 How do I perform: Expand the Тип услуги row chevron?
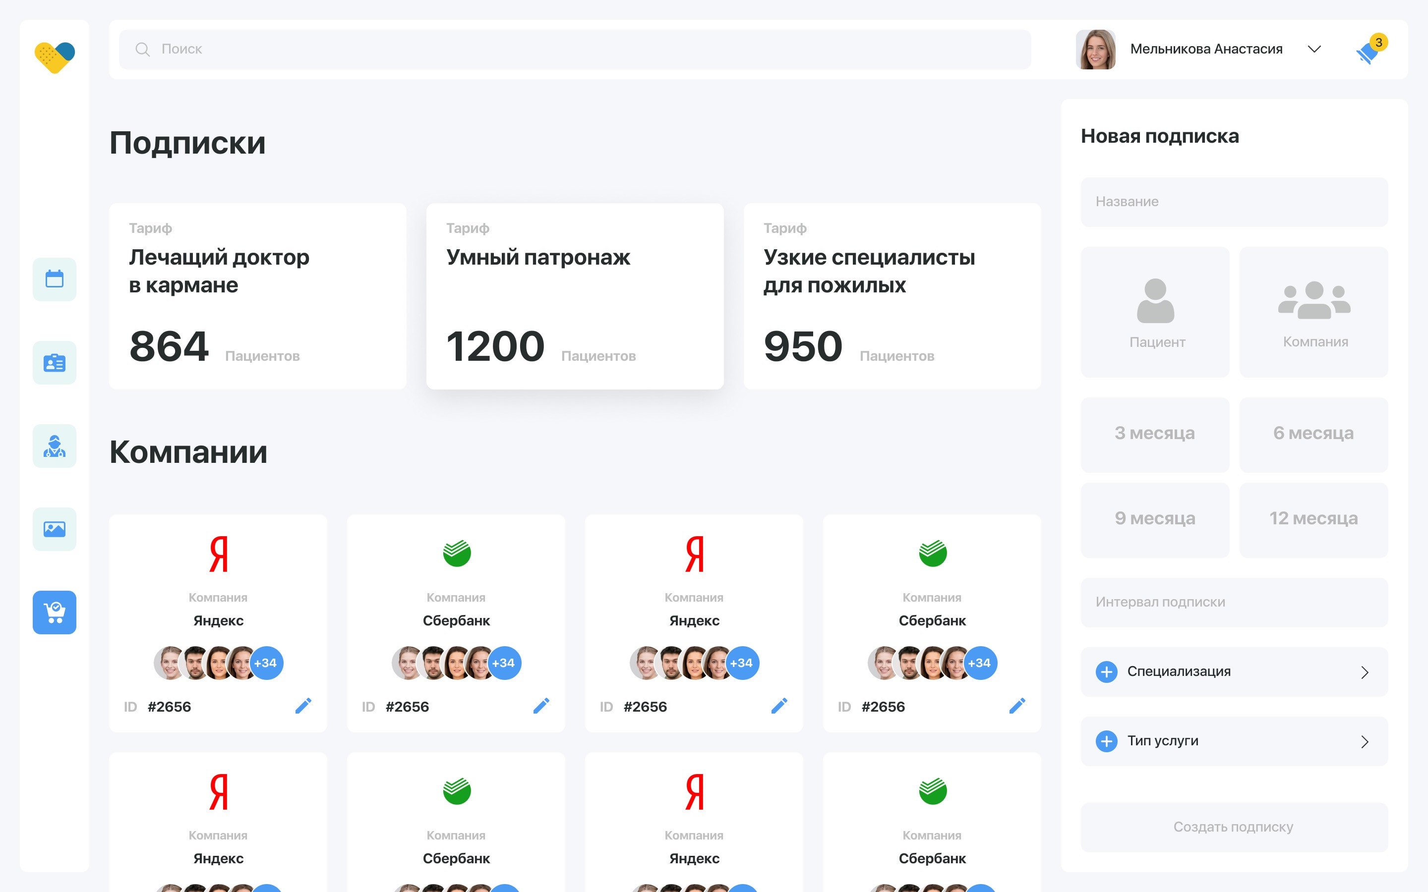point(1364,741)
